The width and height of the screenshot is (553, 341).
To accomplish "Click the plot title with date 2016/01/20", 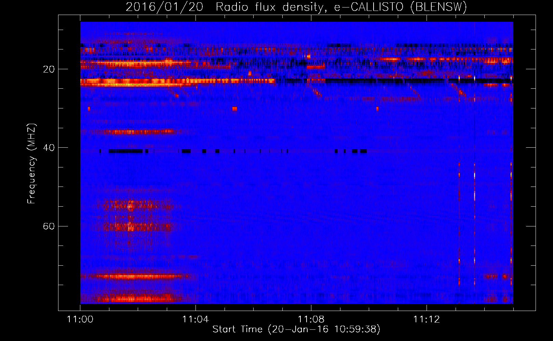I will 296,7.
